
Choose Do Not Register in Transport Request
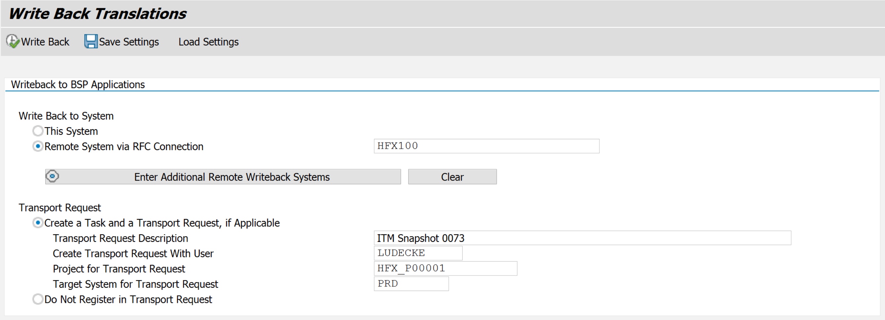click(x=37, y=299)
